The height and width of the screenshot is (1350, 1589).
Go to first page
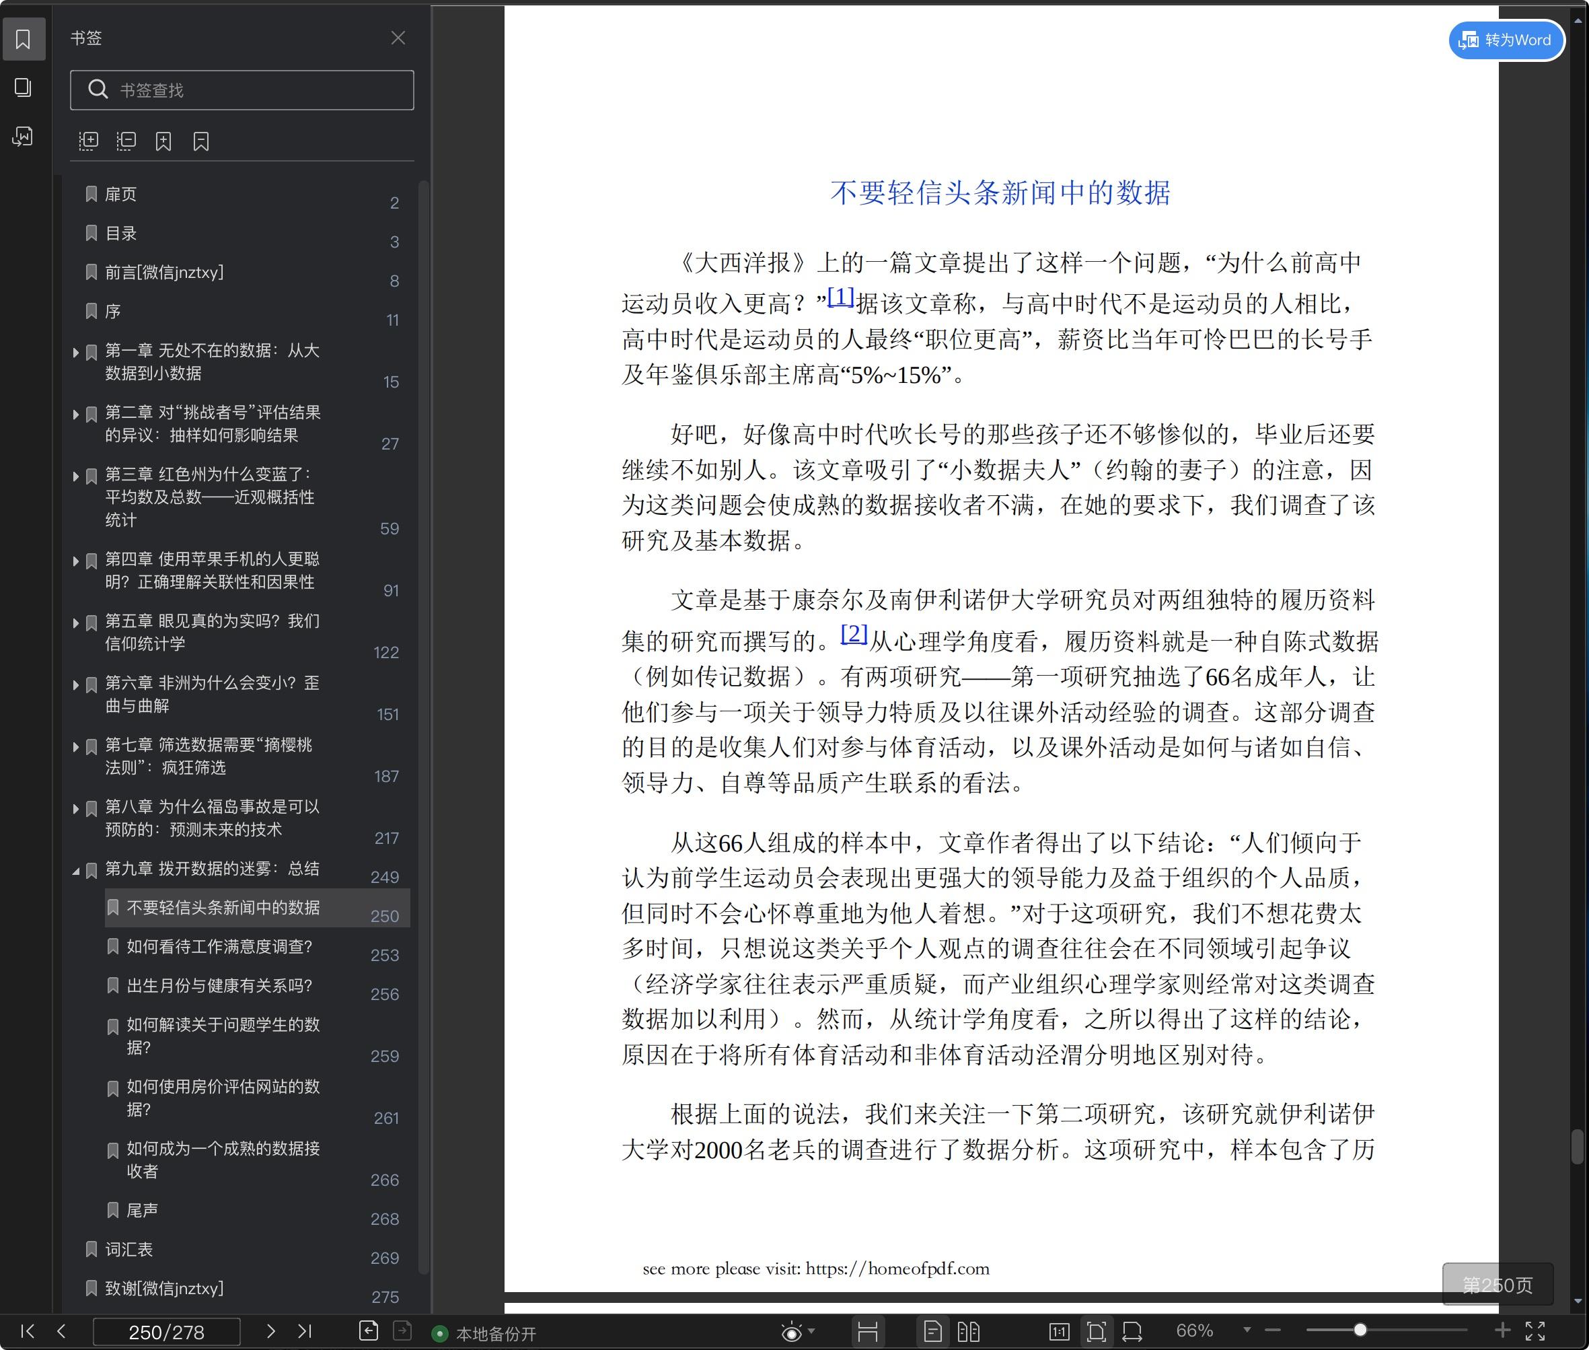[x=28, y=1331]
